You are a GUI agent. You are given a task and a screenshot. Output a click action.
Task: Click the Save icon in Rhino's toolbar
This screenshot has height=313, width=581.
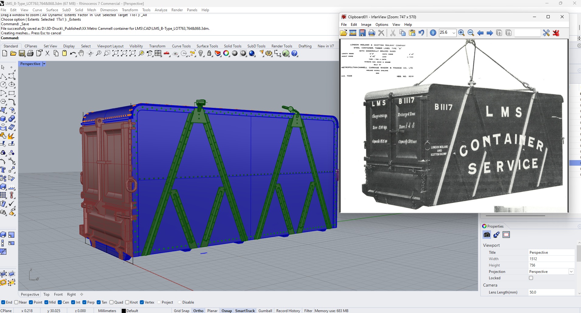click(x=22, y=53)
